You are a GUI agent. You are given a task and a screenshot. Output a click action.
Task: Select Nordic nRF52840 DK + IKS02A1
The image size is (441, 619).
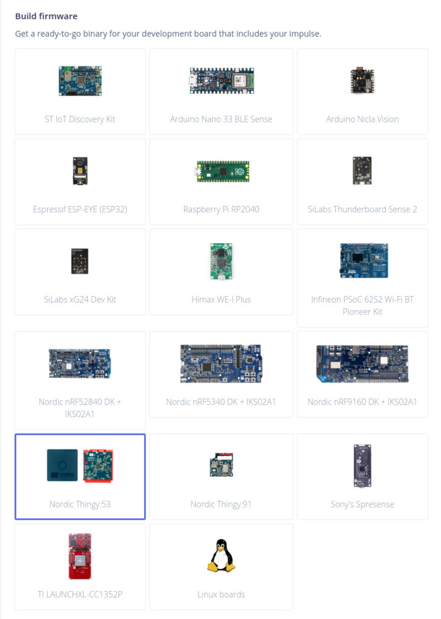click(80, 380)
